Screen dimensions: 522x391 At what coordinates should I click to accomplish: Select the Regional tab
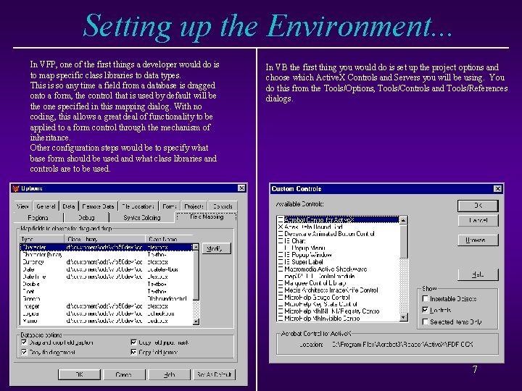38,217
